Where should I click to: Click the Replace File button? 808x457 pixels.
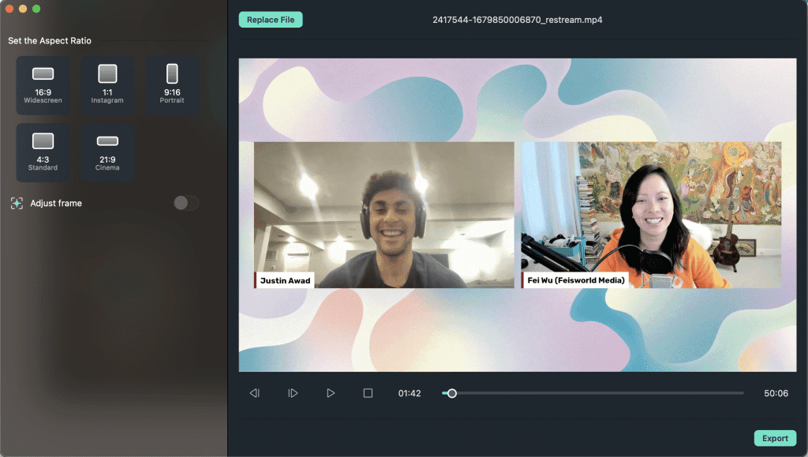[271, 20]
